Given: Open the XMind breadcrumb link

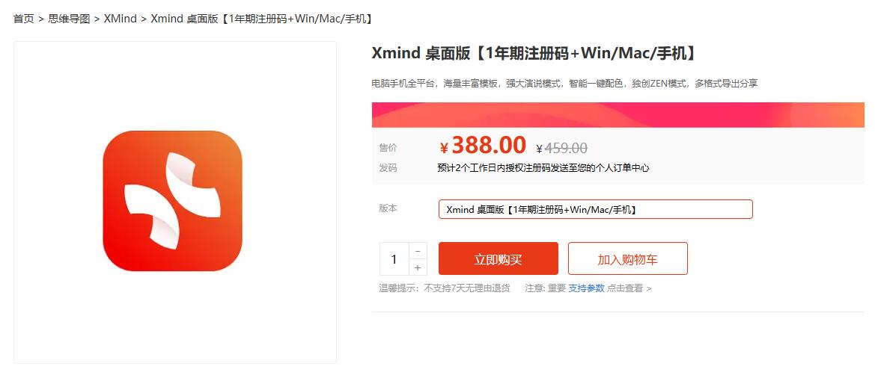Looking at the screenshot, I should coord(120,19).
